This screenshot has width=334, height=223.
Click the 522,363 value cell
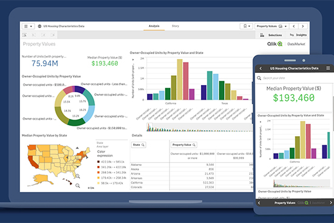(x=208, y=182)
